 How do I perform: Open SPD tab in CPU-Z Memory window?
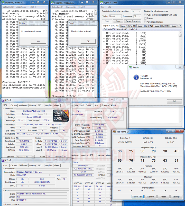96,105
